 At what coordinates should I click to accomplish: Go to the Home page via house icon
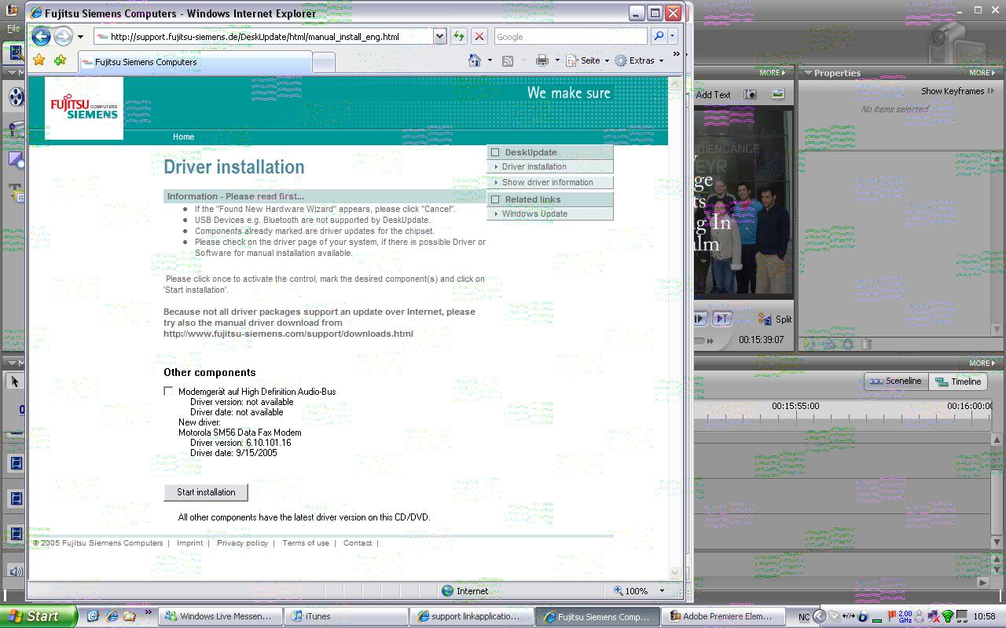[474, 60]
